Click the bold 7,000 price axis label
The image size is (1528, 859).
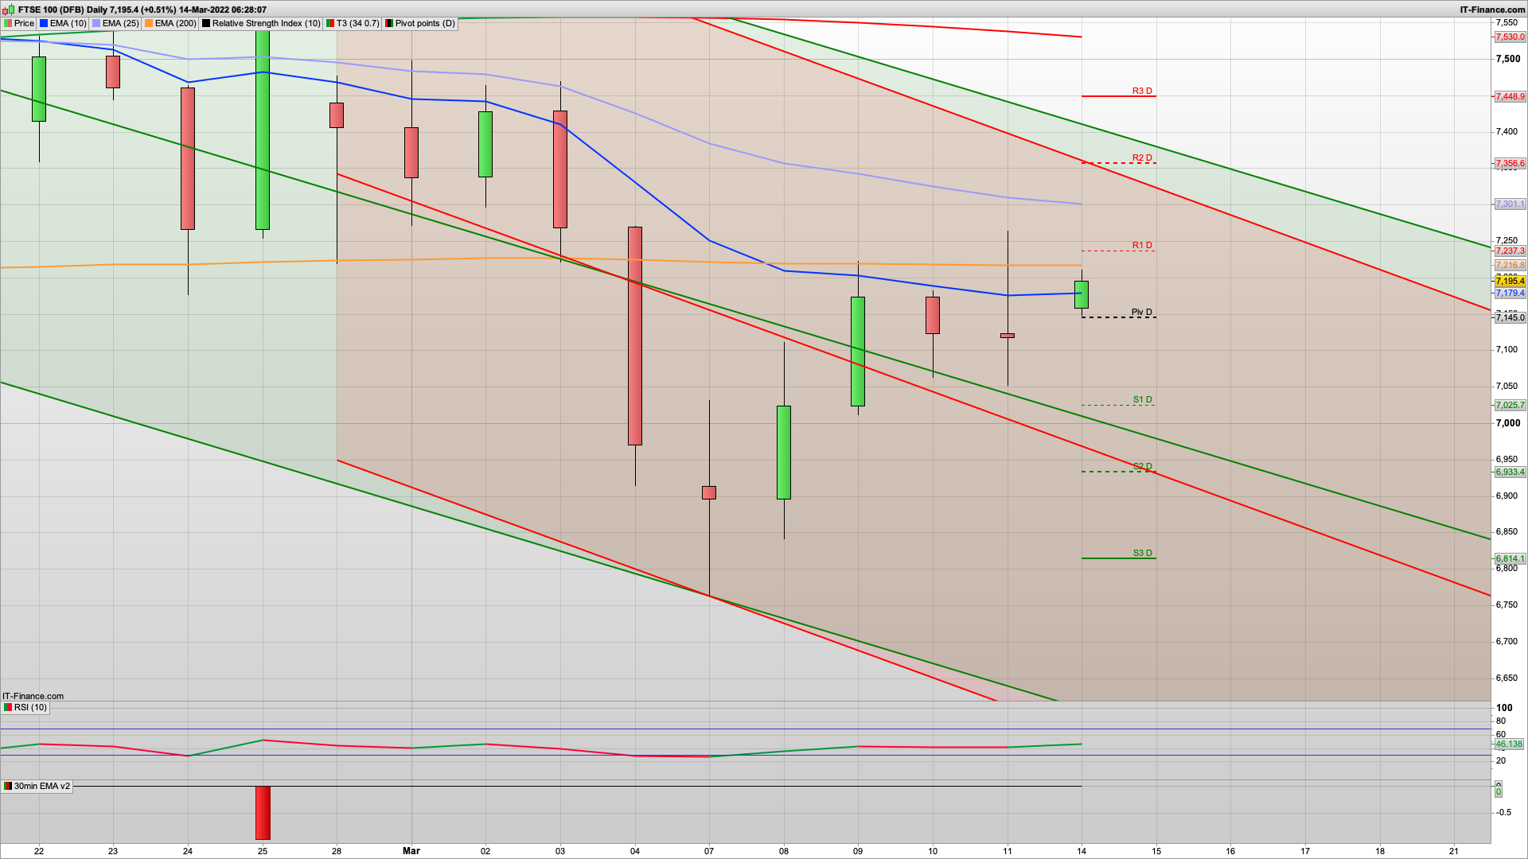1507,423
